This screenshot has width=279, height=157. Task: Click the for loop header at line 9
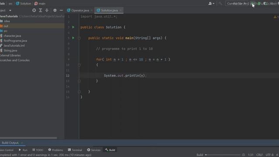(133, 59)
